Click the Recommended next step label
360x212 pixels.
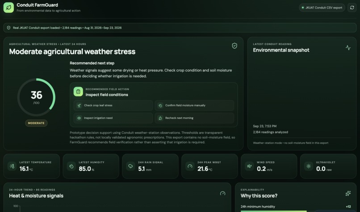tap(92, 63)
